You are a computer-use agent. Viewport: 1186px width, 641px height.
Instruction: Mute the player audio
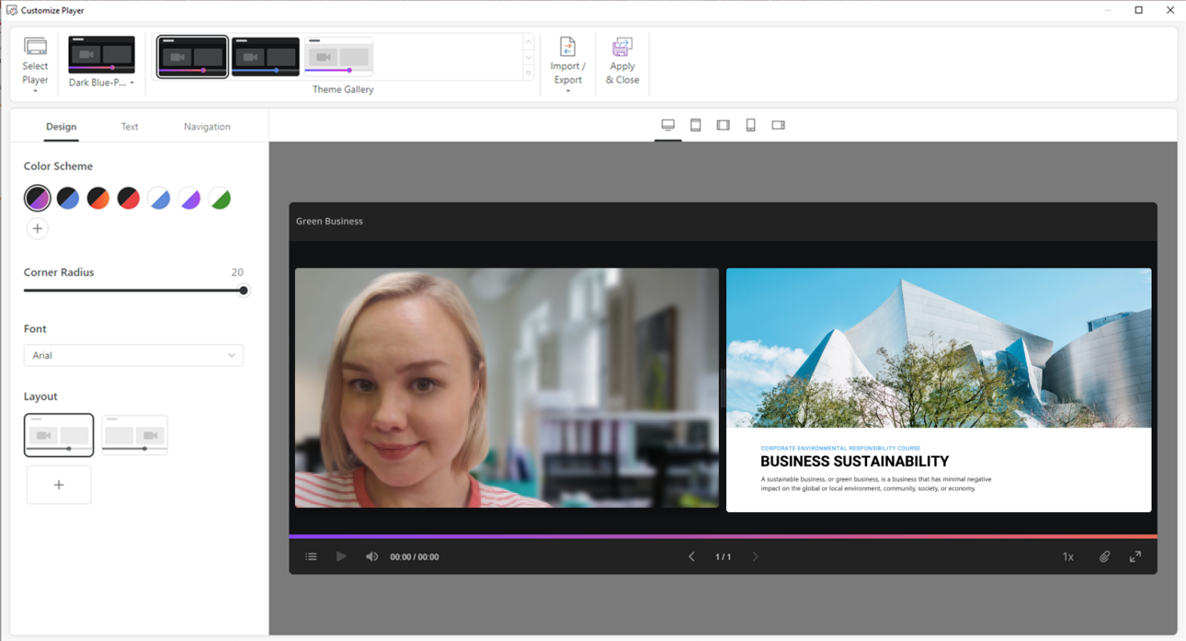pos(372,556)
